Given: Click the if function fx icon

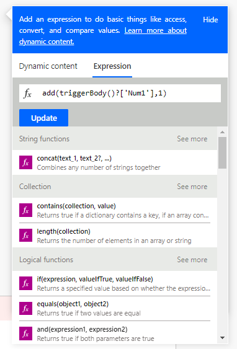Looking at the screenshot, I should (x=25, y=283).
